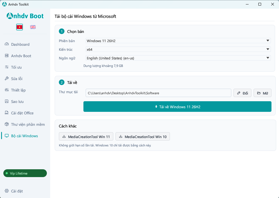Click the Mở folder button
This screenshot has width=279, height=198.
coord(263,93)
